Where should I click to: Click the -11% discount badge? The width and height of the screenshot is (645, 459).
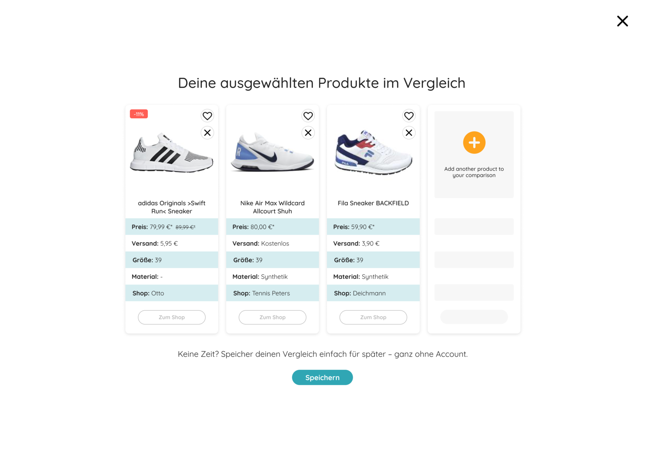point(139,114)
